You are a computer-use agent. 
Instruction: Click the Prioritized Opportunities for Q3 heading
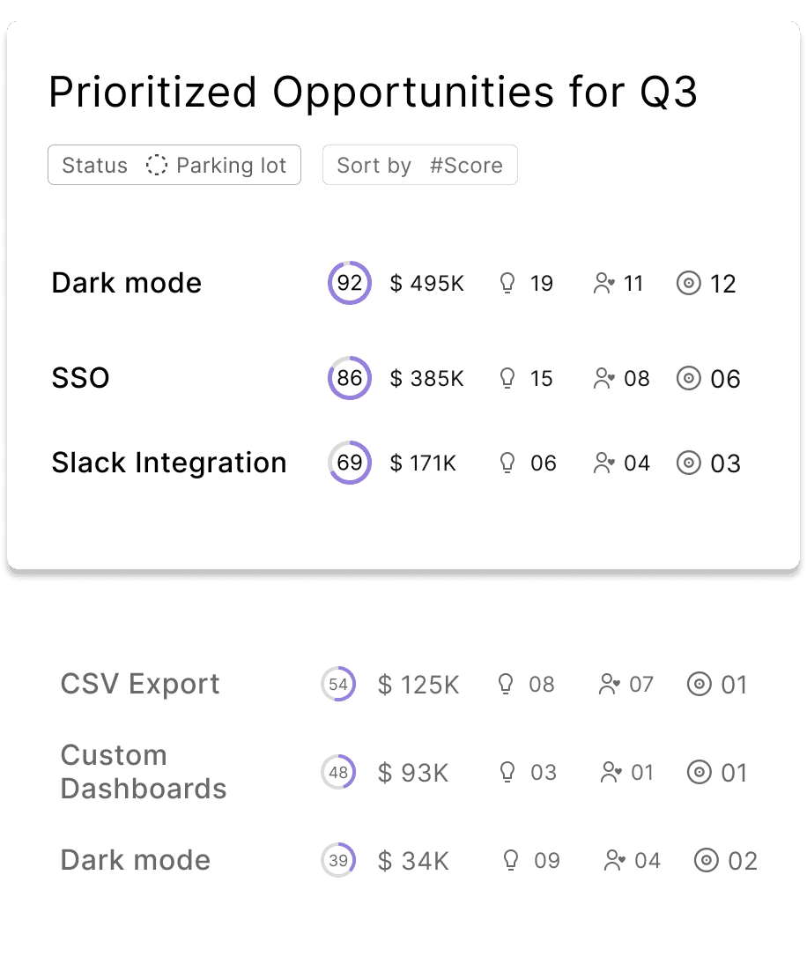coord(373,93)
